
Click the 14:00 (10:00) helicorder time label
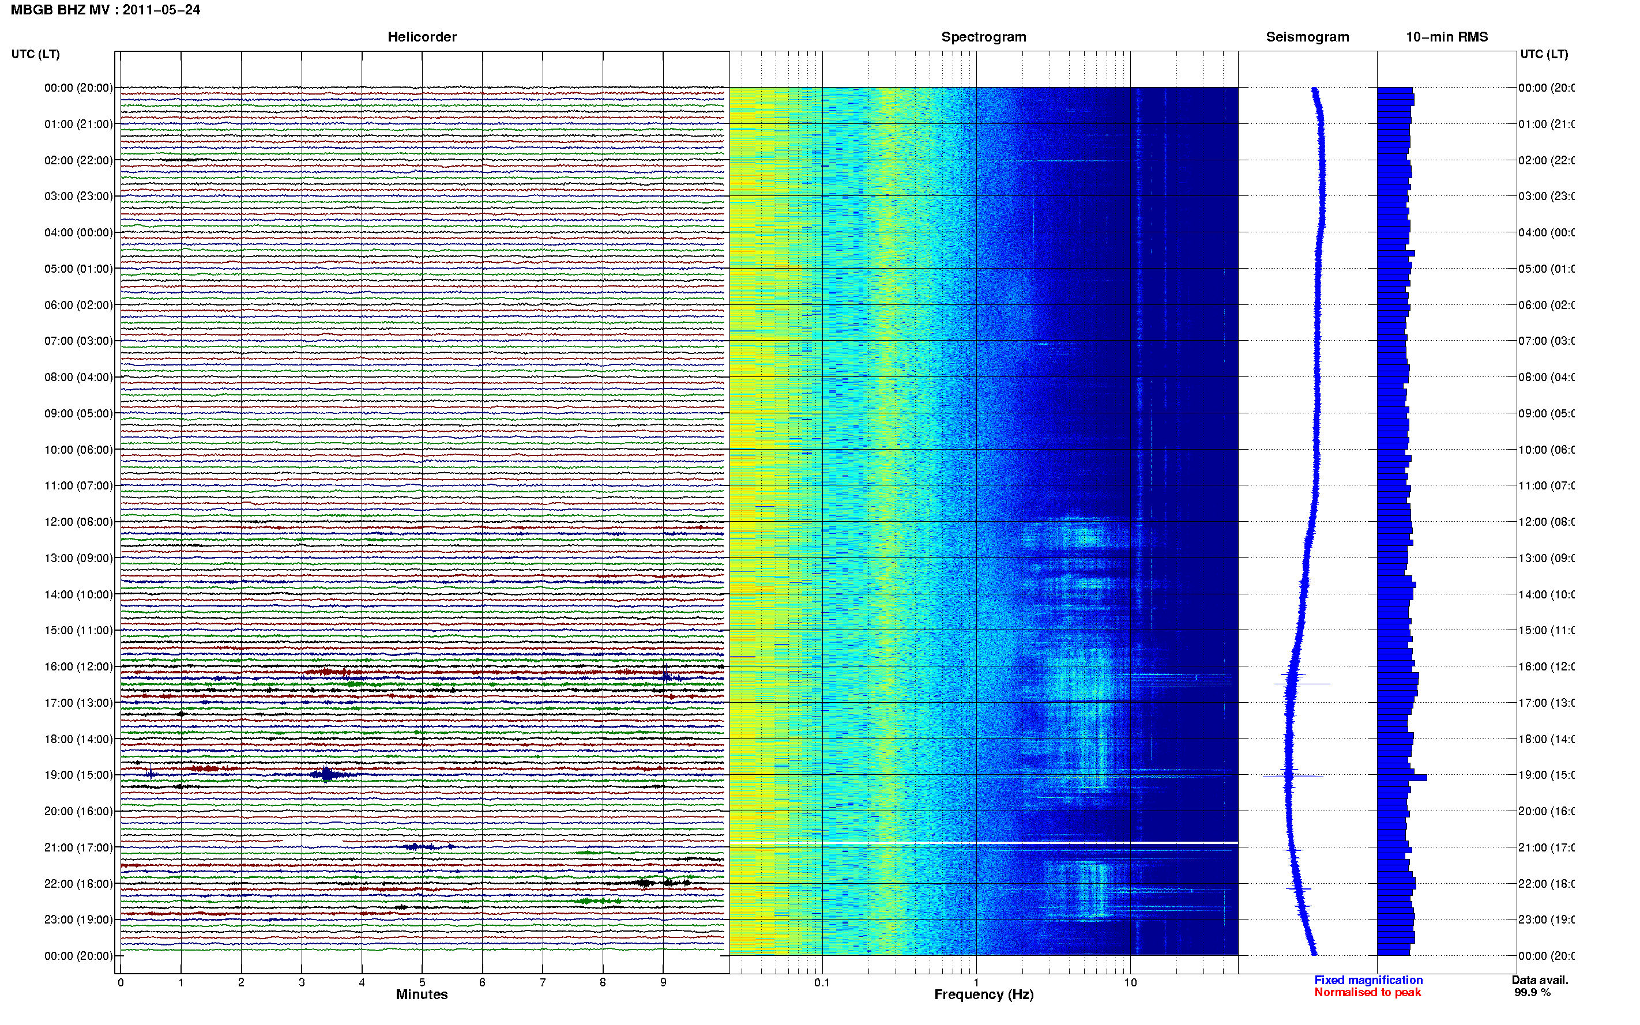coord(78,594)
